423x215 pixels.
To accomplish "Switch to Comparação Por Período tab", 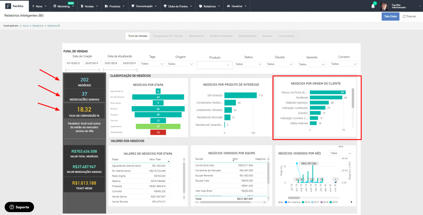I will pos(167,36).
